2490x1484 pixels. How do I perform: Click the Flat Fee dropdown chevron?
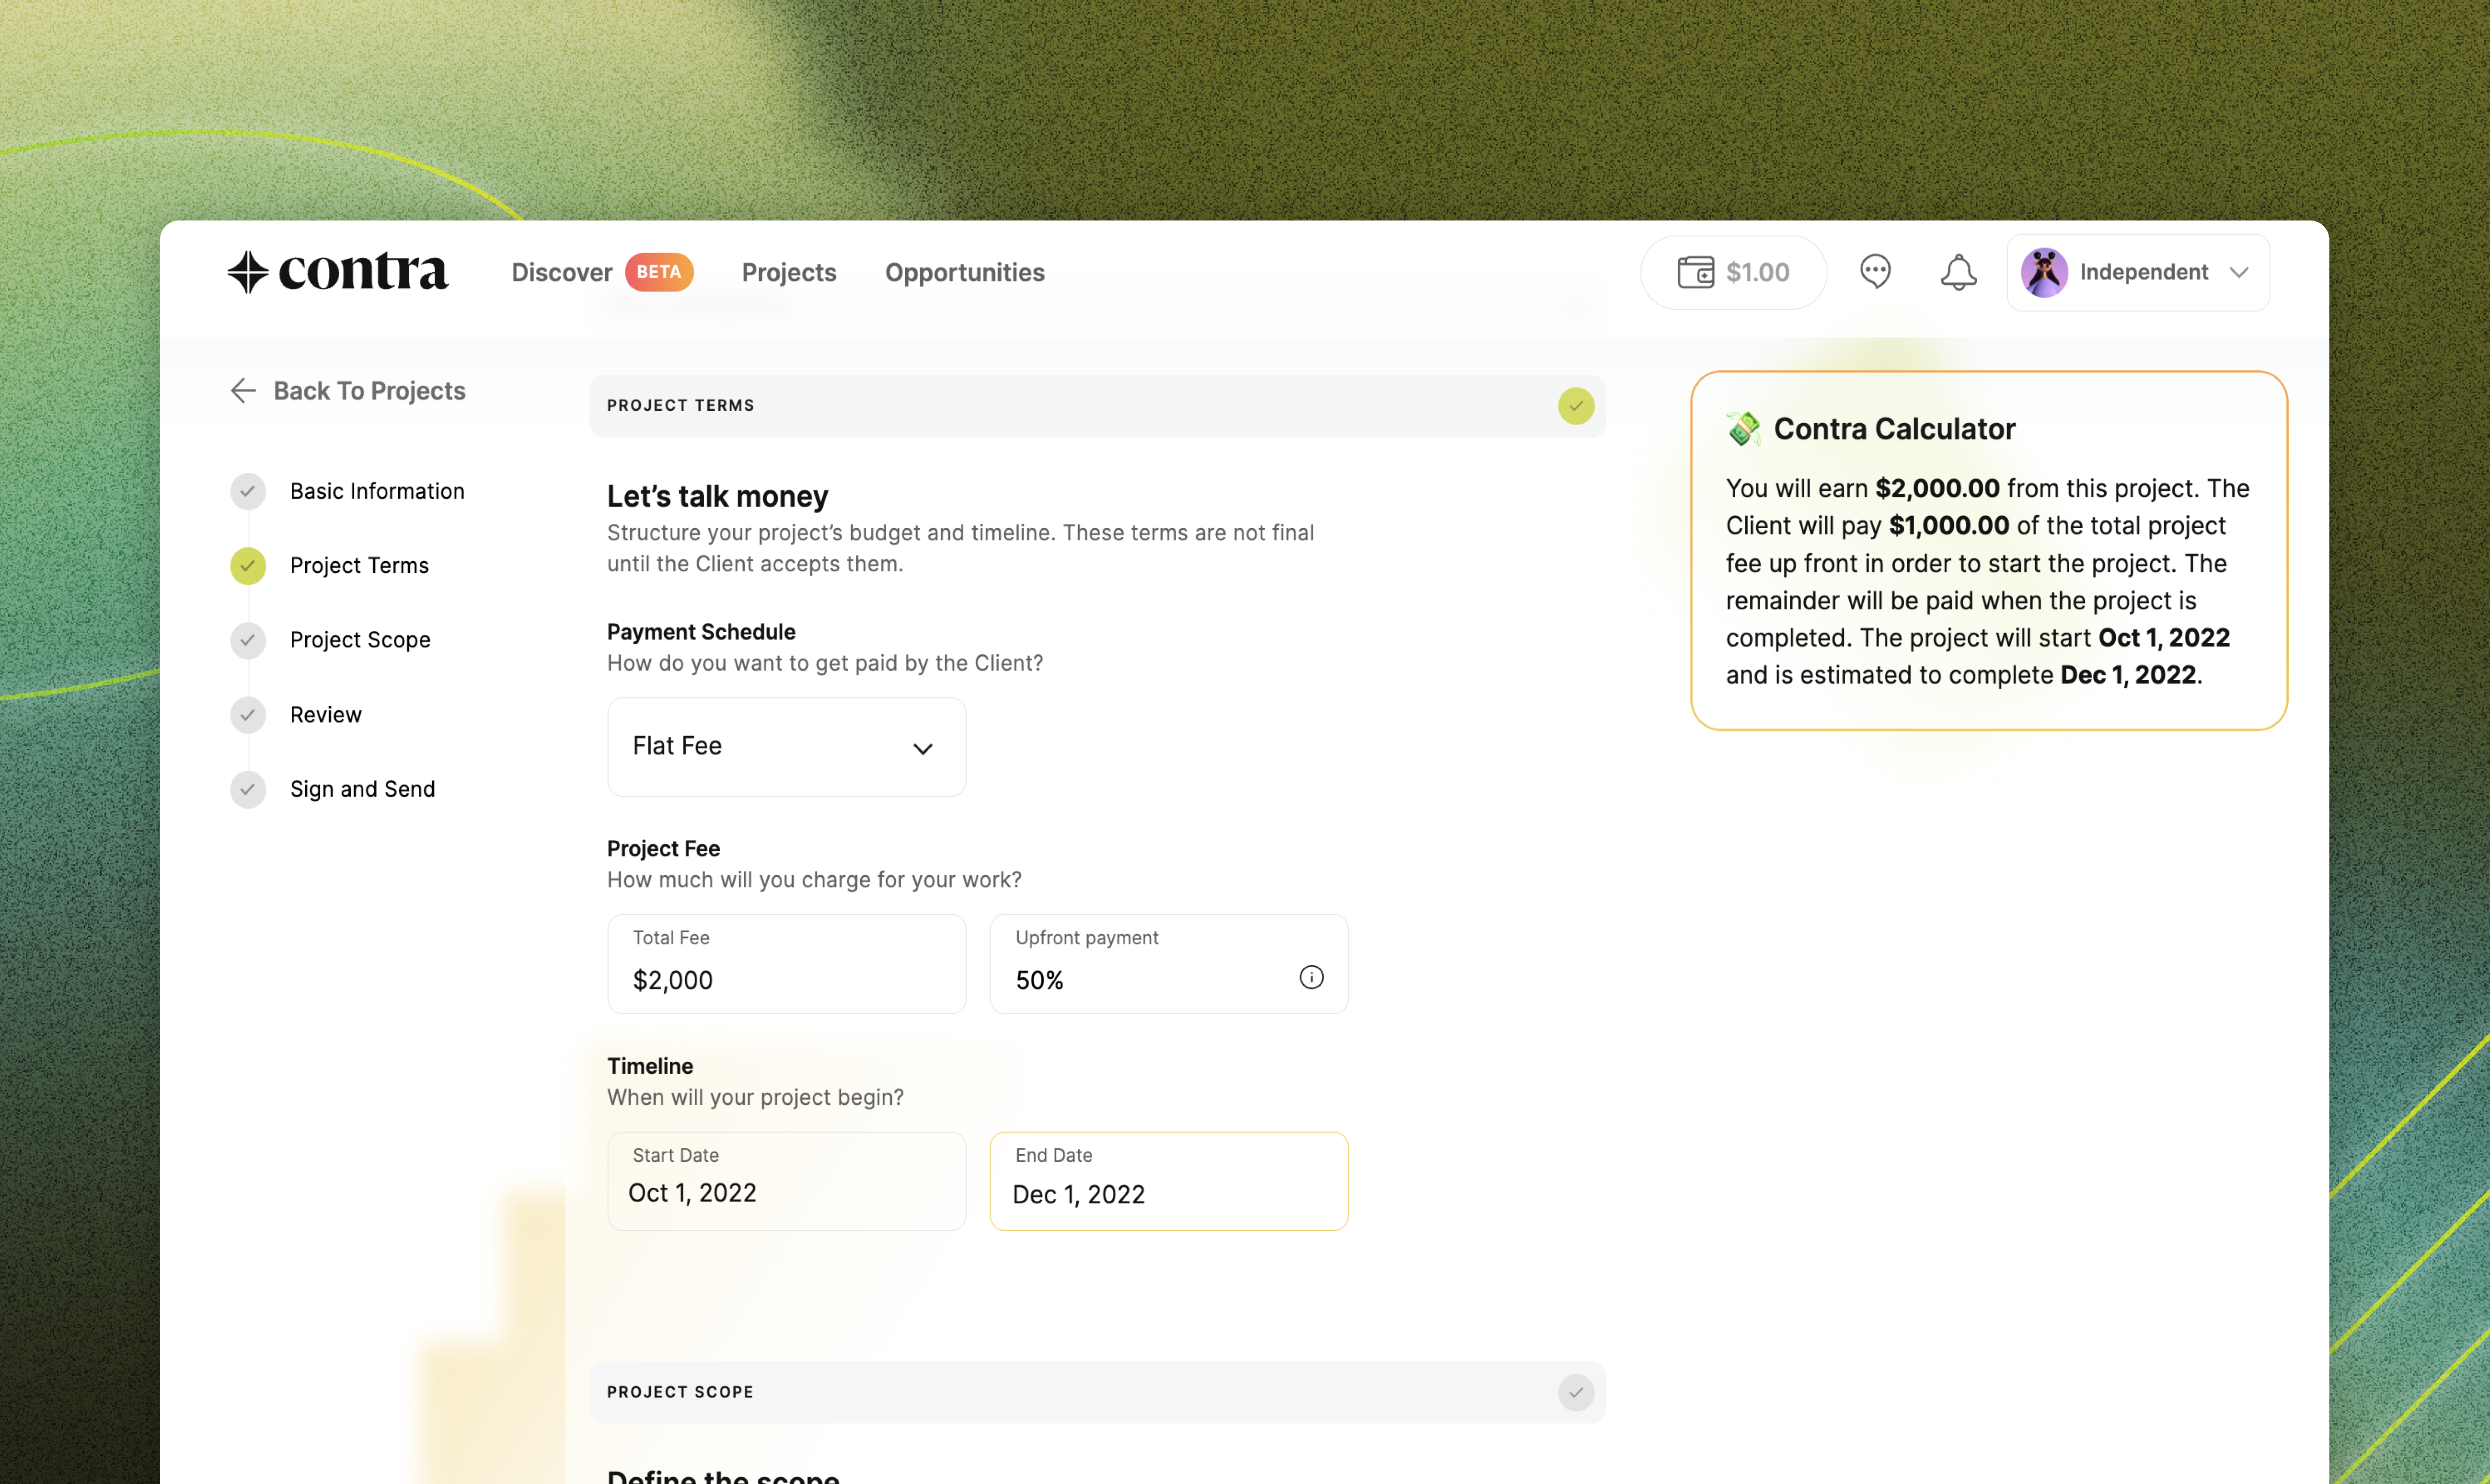click(x=922, y=749)
